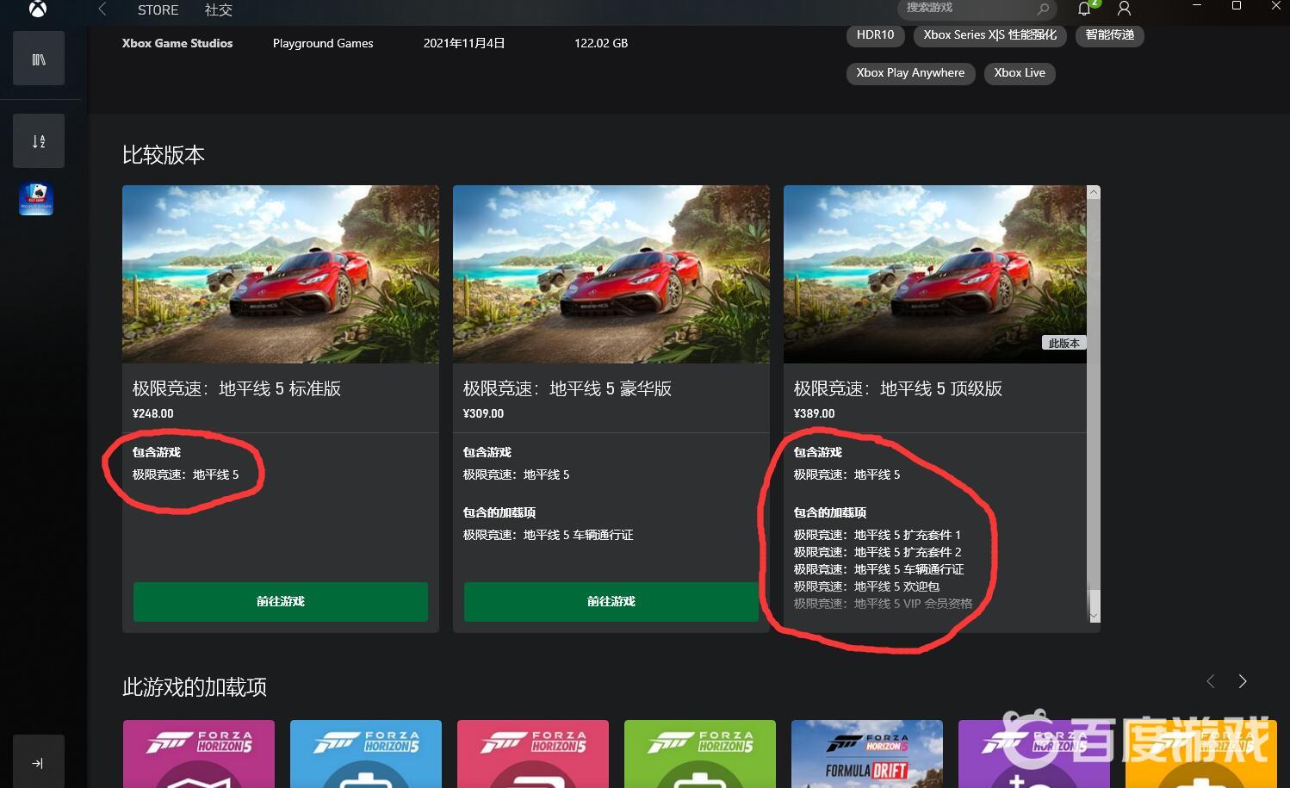The width and height of the screenshot is (1290, 788).
Task: Open the Solitaire game sidebar icon
Action: (36, 199)
